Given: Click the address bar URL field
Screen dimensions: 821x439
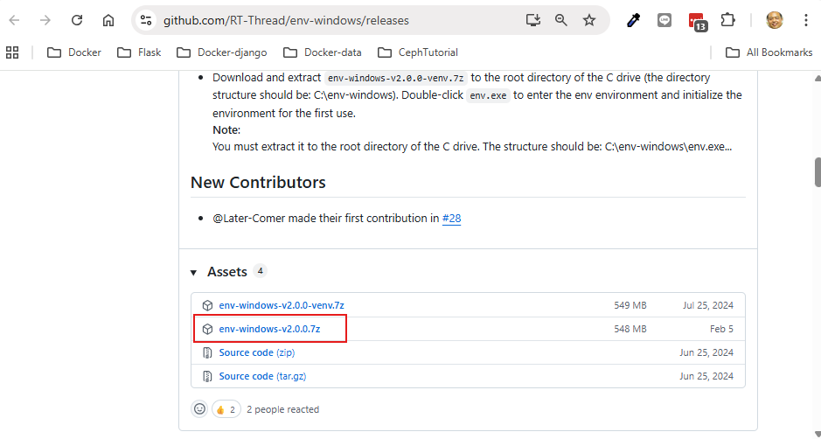Looking at the screenshot, I should [x=332, y=20].
